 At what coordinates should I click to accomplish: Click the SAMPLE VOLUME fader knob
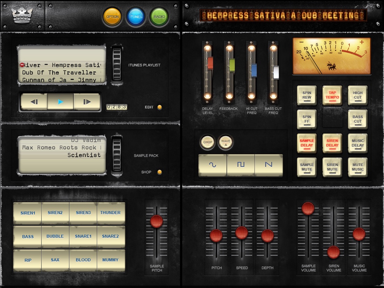point(308,208)
